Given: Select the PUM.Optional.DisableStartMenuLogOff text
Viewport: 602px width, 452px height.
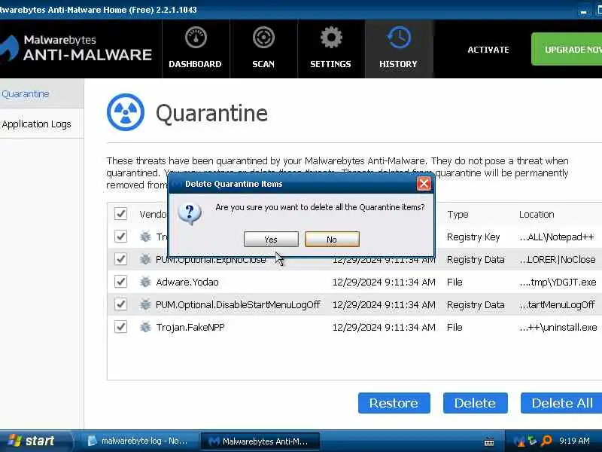Looking at the screenshot, I should pos(238,305).
